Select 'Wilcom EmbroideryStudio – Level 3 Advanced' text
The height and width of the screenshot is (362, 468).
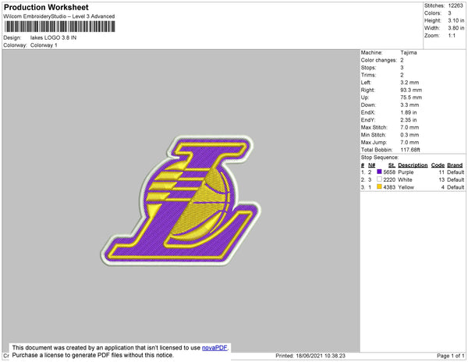[x=59, y=16]
